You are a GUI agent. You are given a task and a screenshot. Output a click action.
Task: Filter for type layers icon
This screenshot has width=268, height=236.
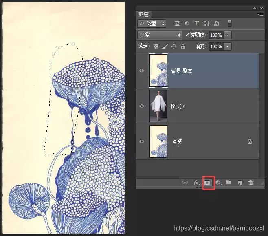tap(197, 23)
